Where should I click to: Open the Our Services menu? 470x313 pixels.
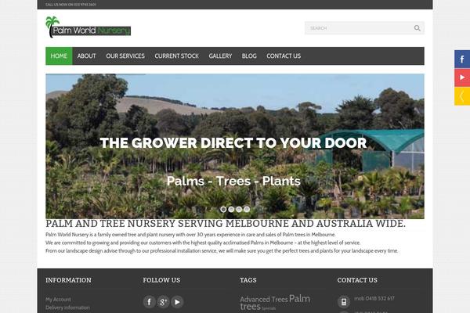(x=125, y=56)
